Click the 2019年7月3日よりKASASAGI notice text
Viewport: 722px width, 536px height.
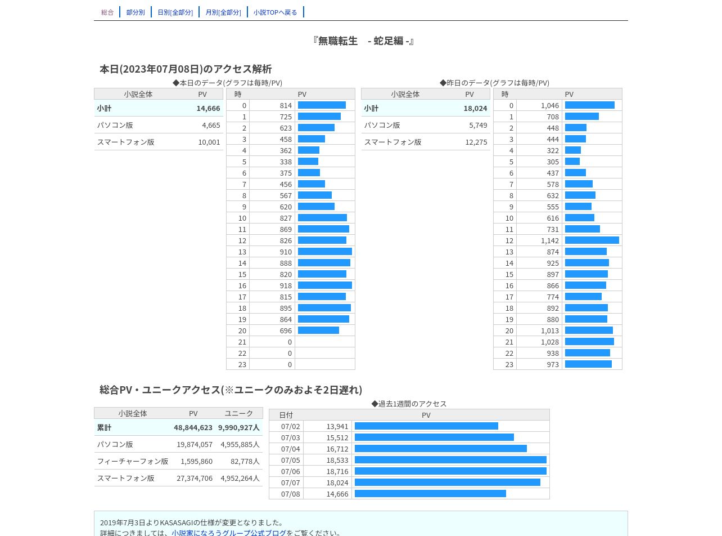[192, 522]
